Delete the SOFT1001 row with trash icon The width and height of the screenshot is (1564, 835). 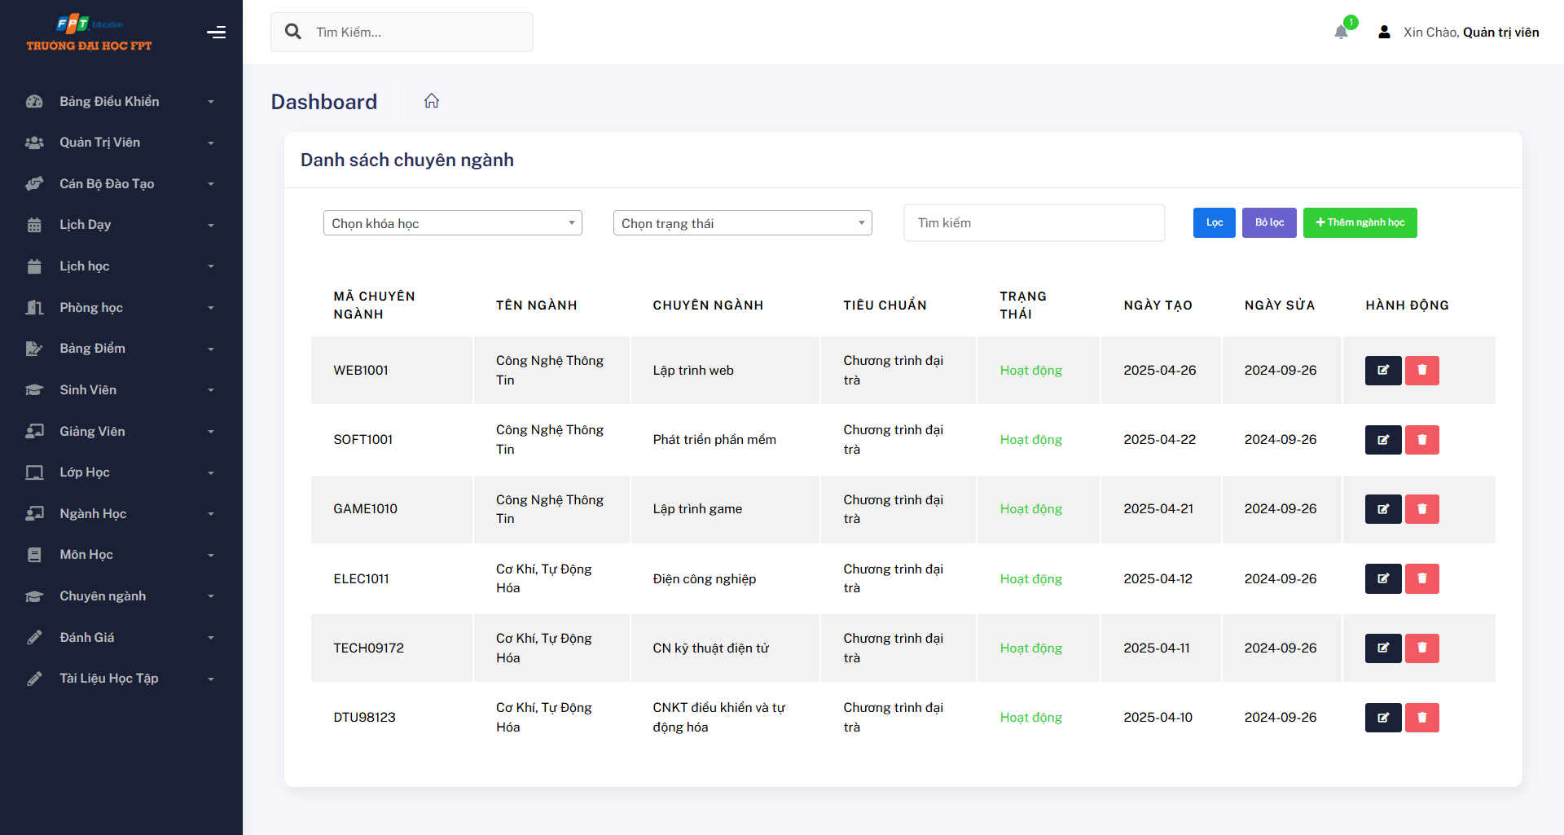[x=1421, y=440]
